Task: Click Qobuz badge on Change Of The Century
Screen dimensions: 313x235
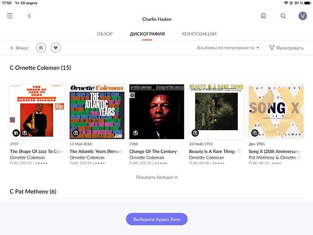Action: (x=135, y=133)
